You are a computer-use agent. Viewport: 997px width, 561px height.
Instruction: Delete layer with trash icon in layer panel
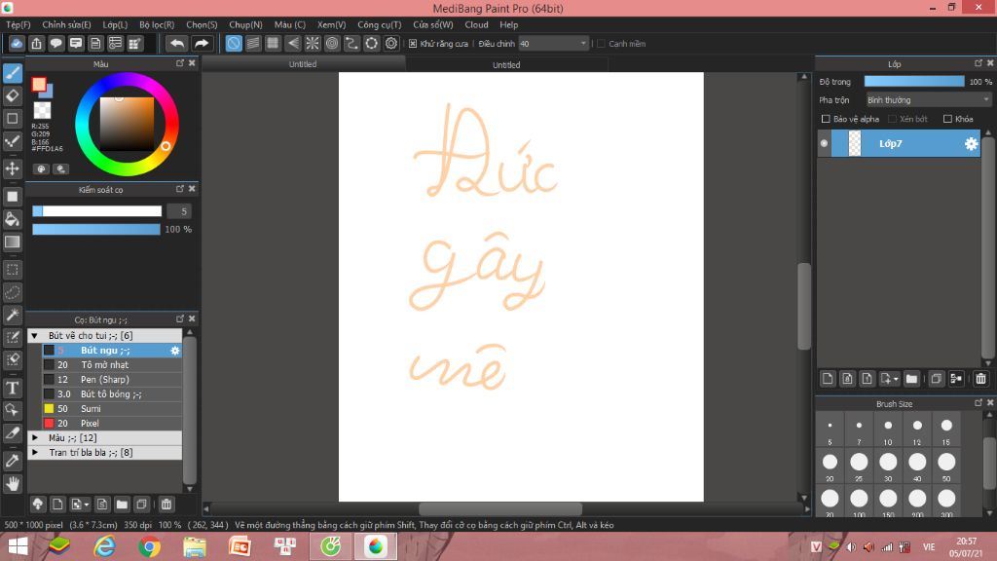pyautogui.click(x=980, y=379)
